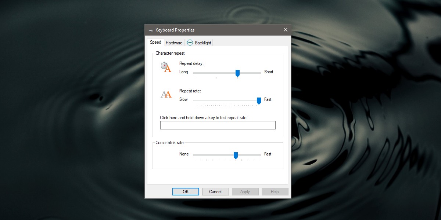Click the Keyboard Properties title bar icon
The width and height of the screenshot is (441, 220).
coord(150,30)
